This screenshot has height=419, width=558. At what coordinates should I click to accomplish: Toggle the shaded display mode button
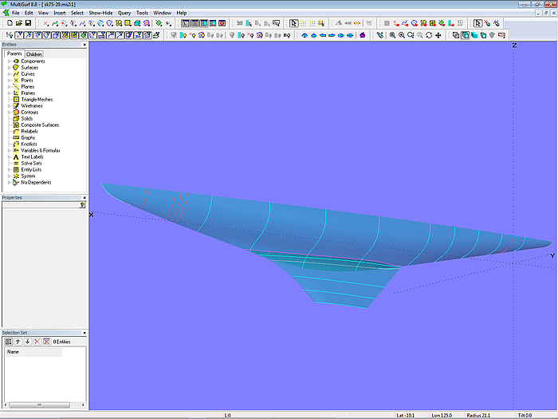[x=474, y=35]
